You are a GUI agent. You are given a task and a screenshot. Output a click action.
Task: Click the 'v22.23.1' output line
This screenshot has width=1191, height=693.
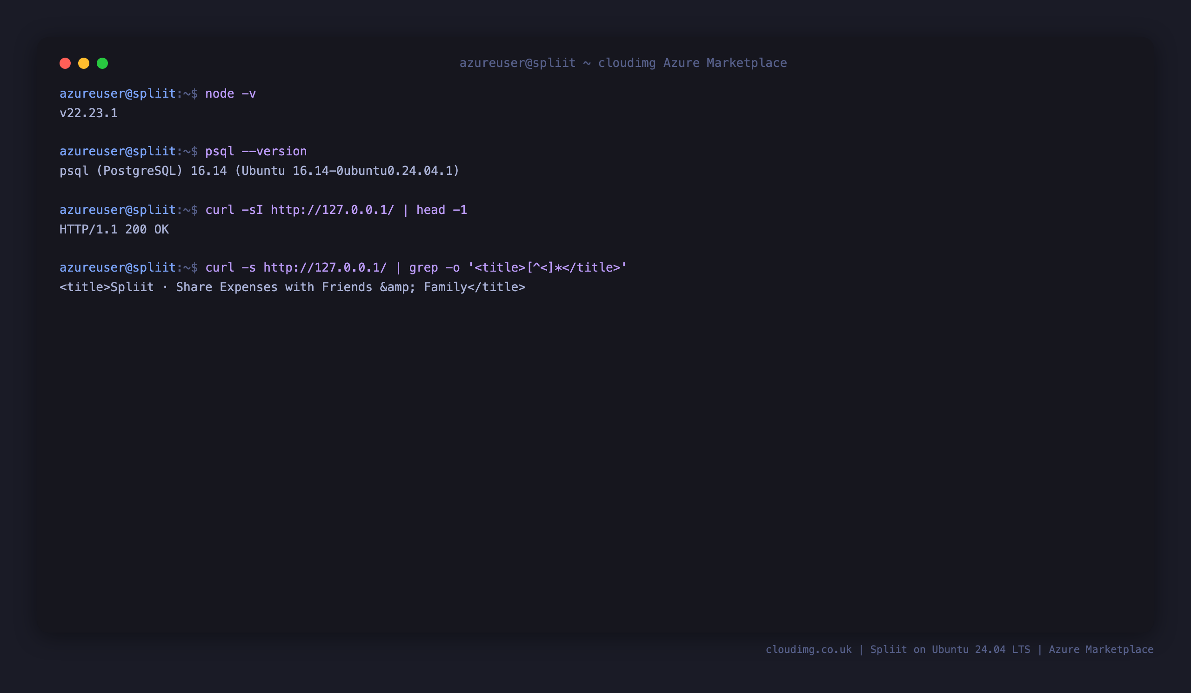(89, 113)
